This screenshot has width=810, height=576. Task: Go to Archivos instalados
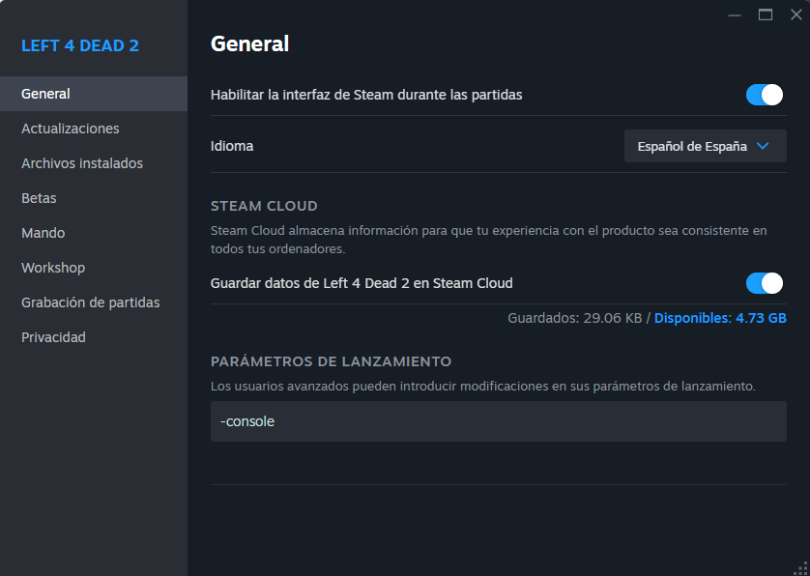(x=82, y=163)
